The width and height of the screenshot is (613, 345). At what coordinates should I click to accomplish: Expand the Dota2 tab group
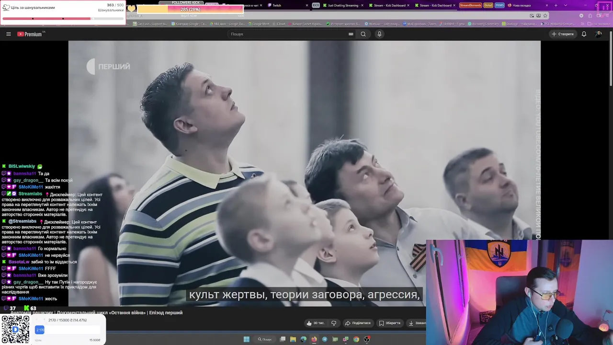click(x=488, y=5)
